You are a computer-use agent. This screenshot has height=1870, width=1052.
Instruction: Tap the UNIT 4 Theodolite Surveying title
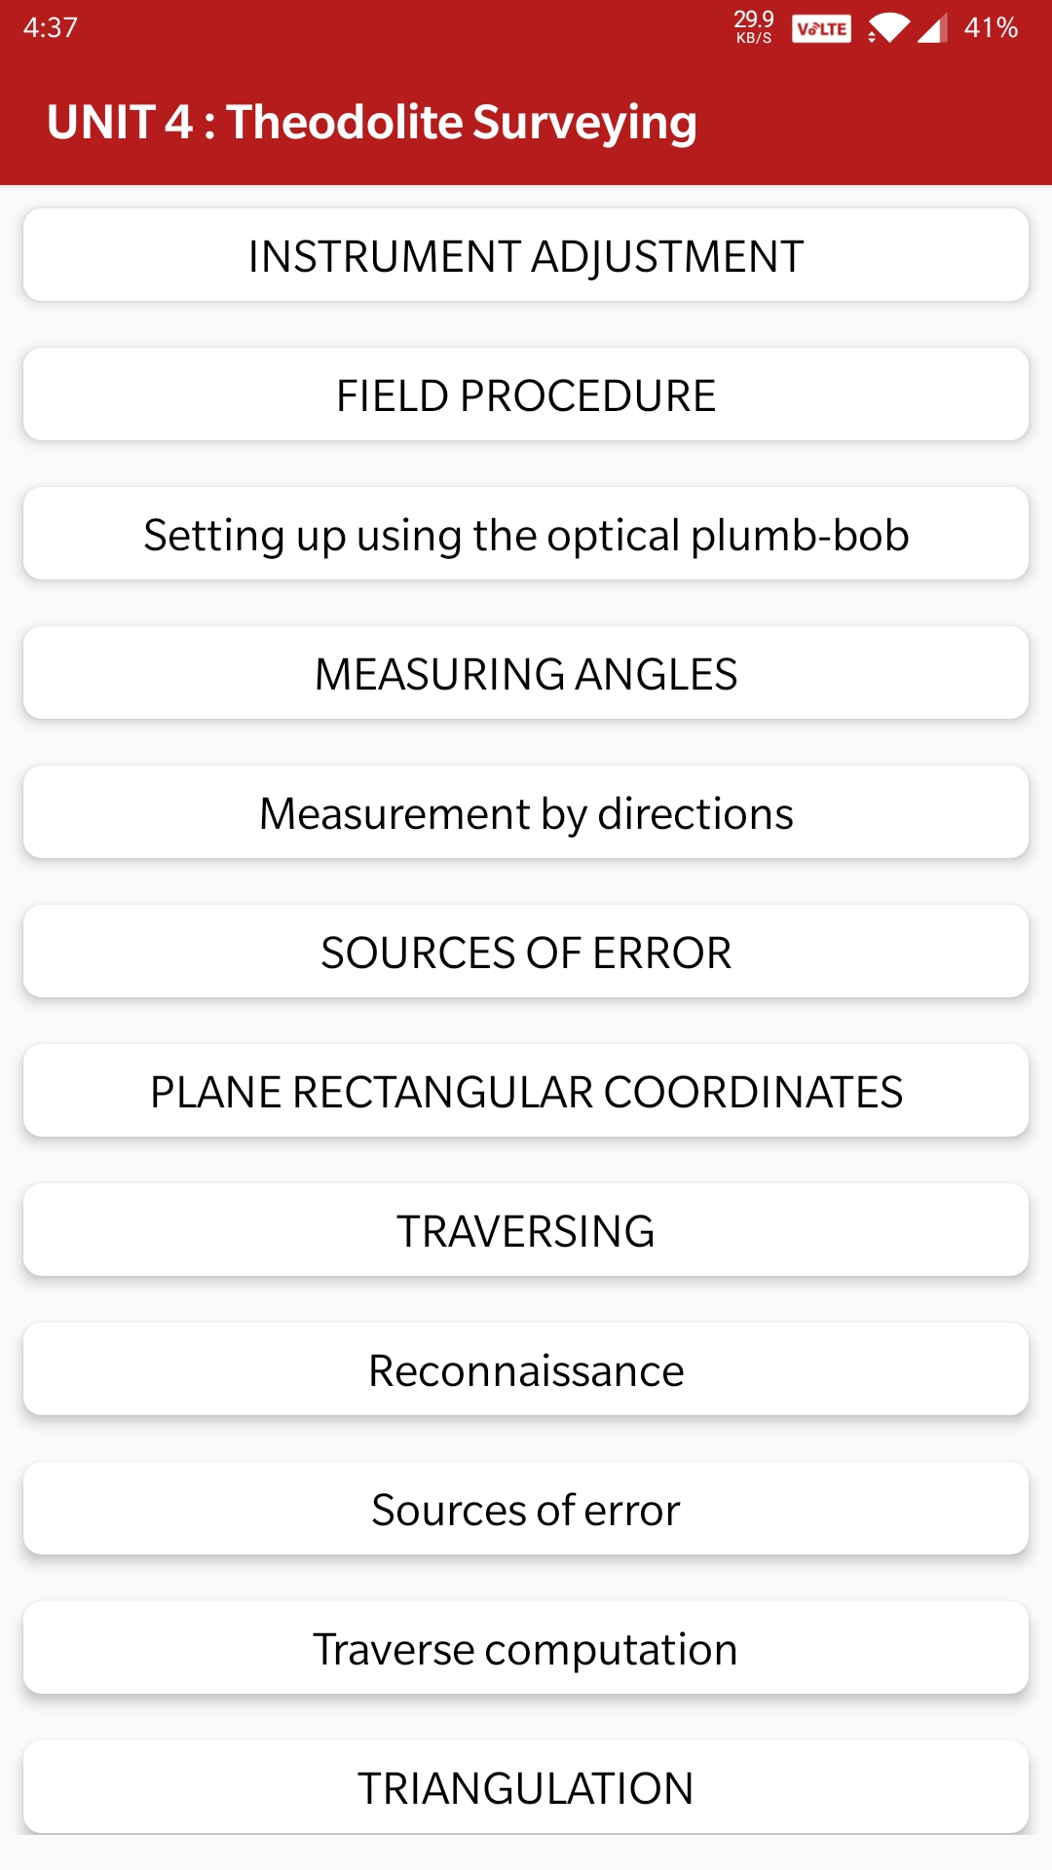coord(372,123)
